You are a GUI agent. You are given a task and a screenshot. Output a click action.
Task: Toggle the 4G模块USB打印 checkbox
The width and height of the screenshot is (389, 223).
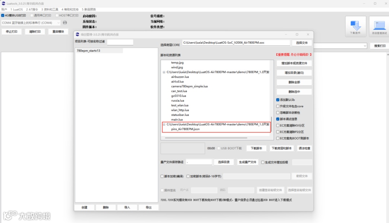click(x=3, y=15)
